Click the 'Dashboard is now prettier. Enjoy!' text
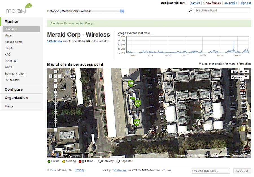This screenshot has height=177, width=254. point(72,23)
